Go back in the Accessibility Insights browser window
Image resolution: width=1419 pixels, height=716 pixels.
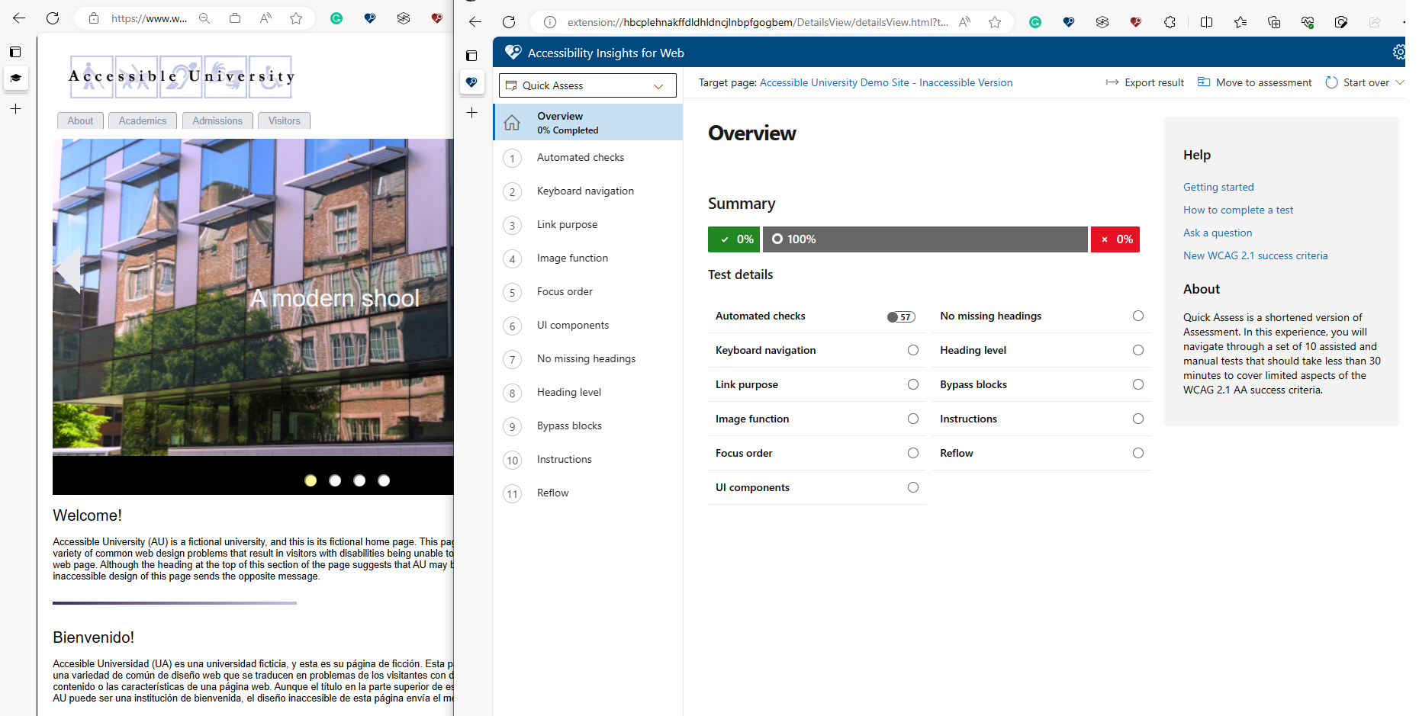coord(475,22)
